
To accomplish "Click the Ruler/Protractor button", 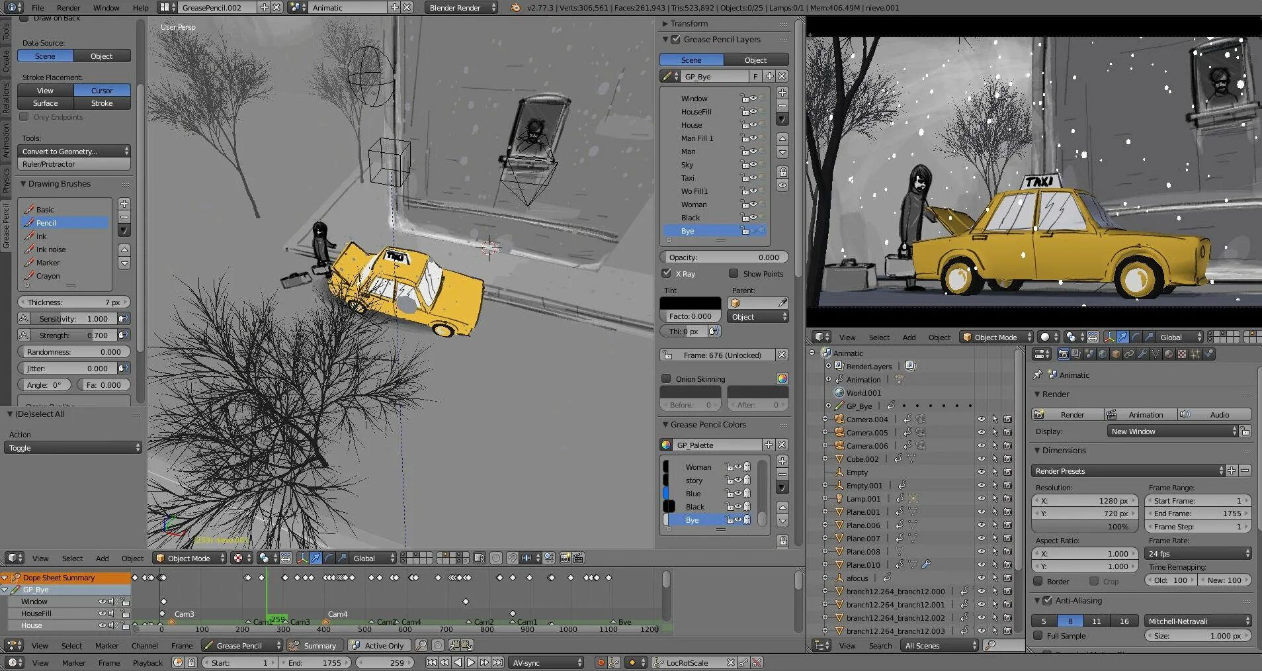I will tap(74, 164).
